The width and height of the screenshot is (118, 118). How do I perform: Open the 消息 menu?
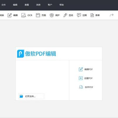(x=38, y=5)
